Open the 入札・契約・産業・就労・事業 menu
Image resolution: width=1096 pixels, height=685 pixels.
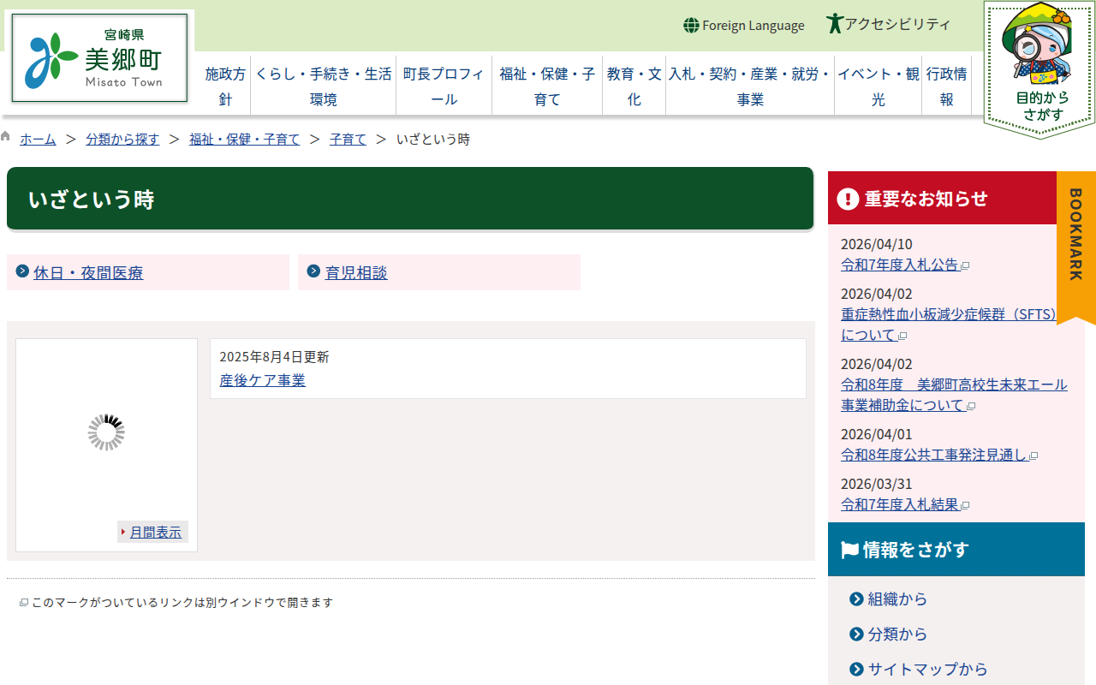750,86
